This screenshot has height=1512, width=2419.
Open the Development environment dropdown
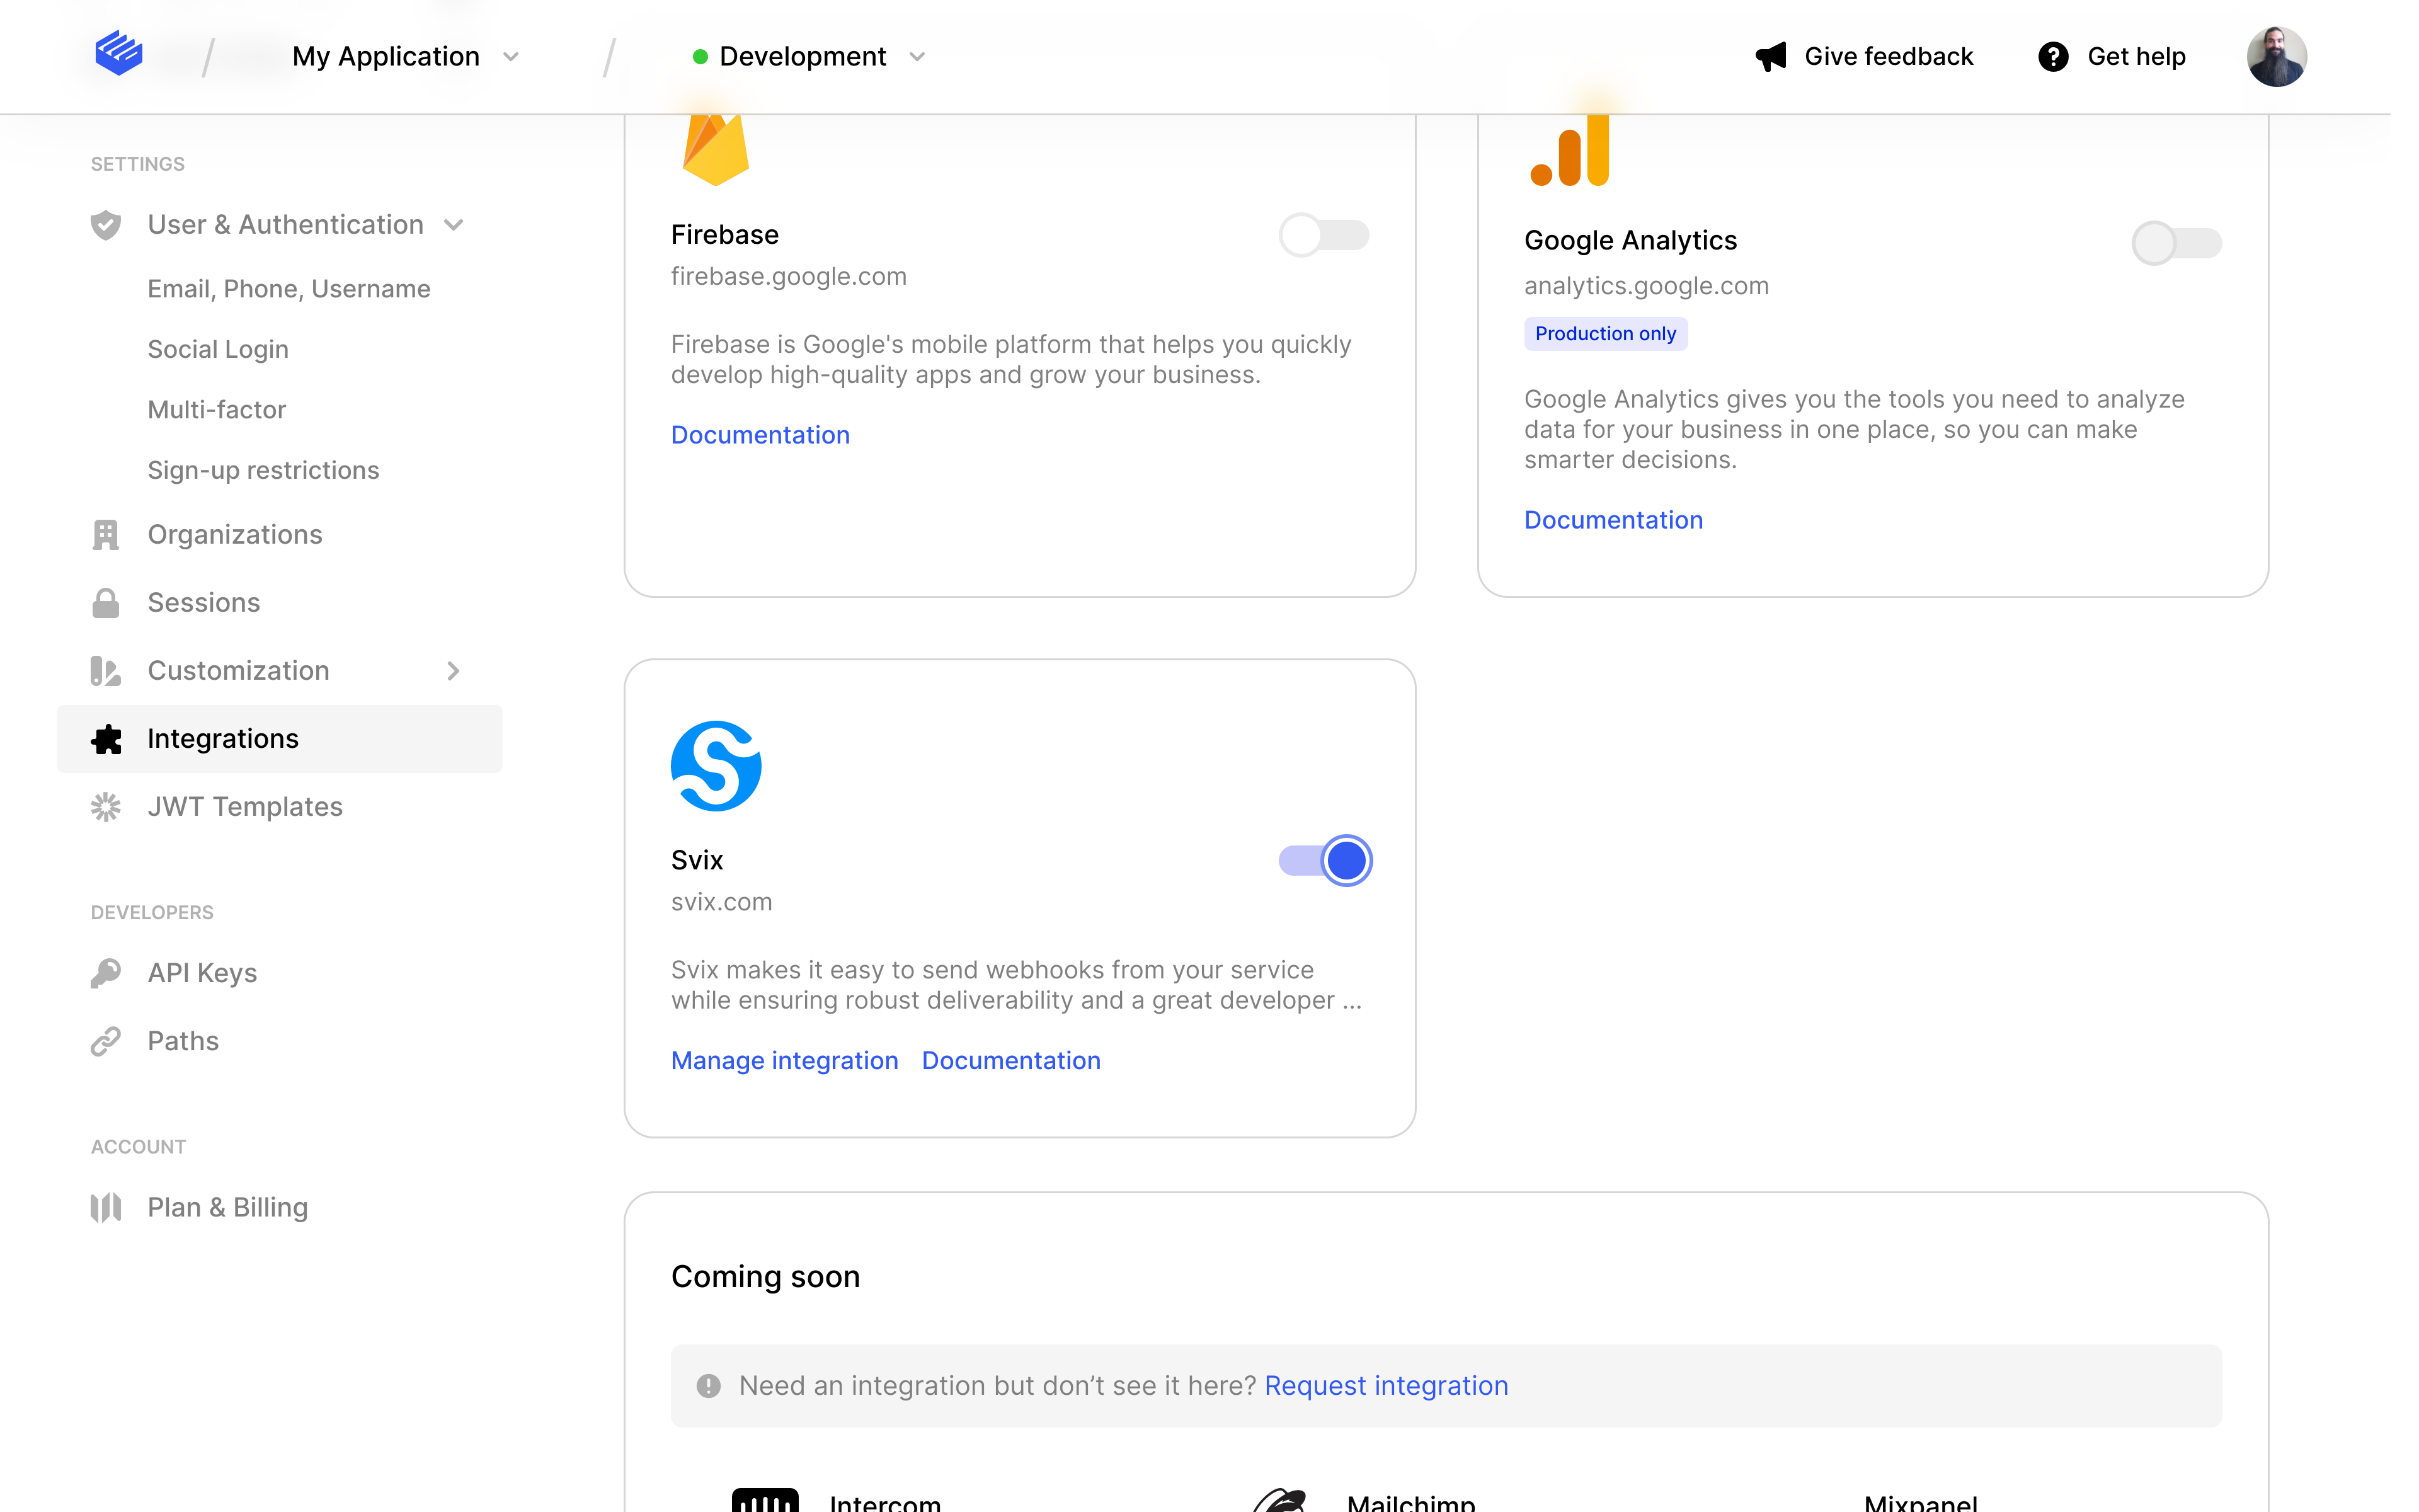(x=809, y=57)
